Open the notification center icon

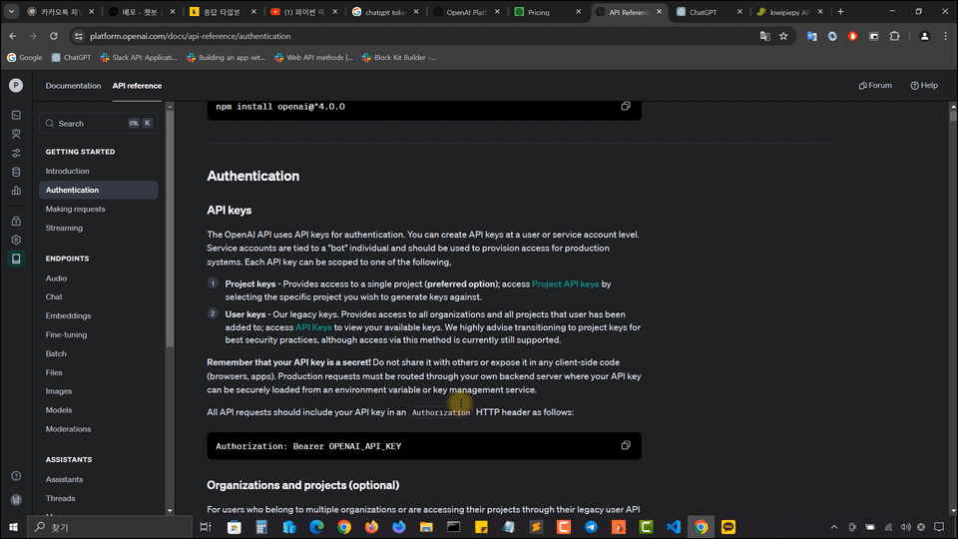(939, 527)
